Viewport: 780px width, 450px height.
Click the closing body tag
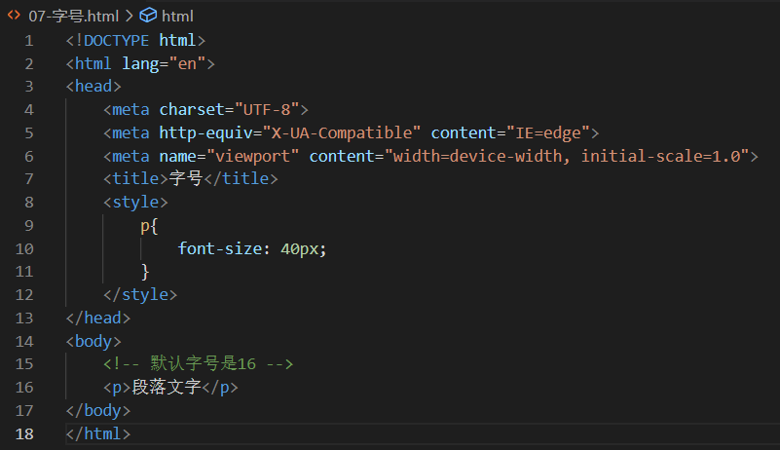(x=98, y=411)
